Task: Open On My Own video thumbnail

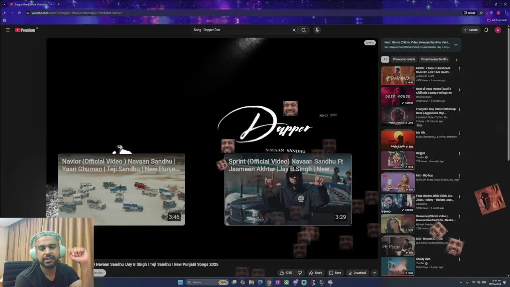Action: pyautogui.click(x=398, y=267)
